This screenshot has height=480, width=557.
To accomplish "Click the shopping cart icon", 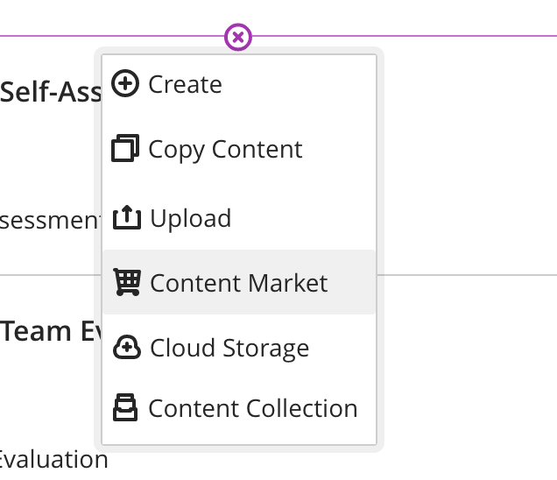I will pos(127,282).
